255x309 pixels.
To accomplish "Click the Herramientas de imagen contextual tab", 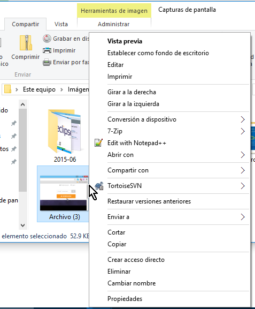I will pos(114,11).
